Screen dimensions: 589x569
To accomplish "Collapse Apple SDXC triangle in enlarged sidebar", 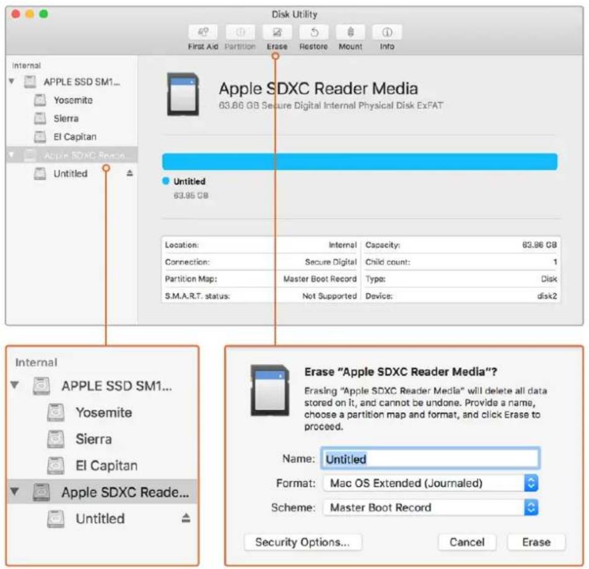I will tap(15, 491).
